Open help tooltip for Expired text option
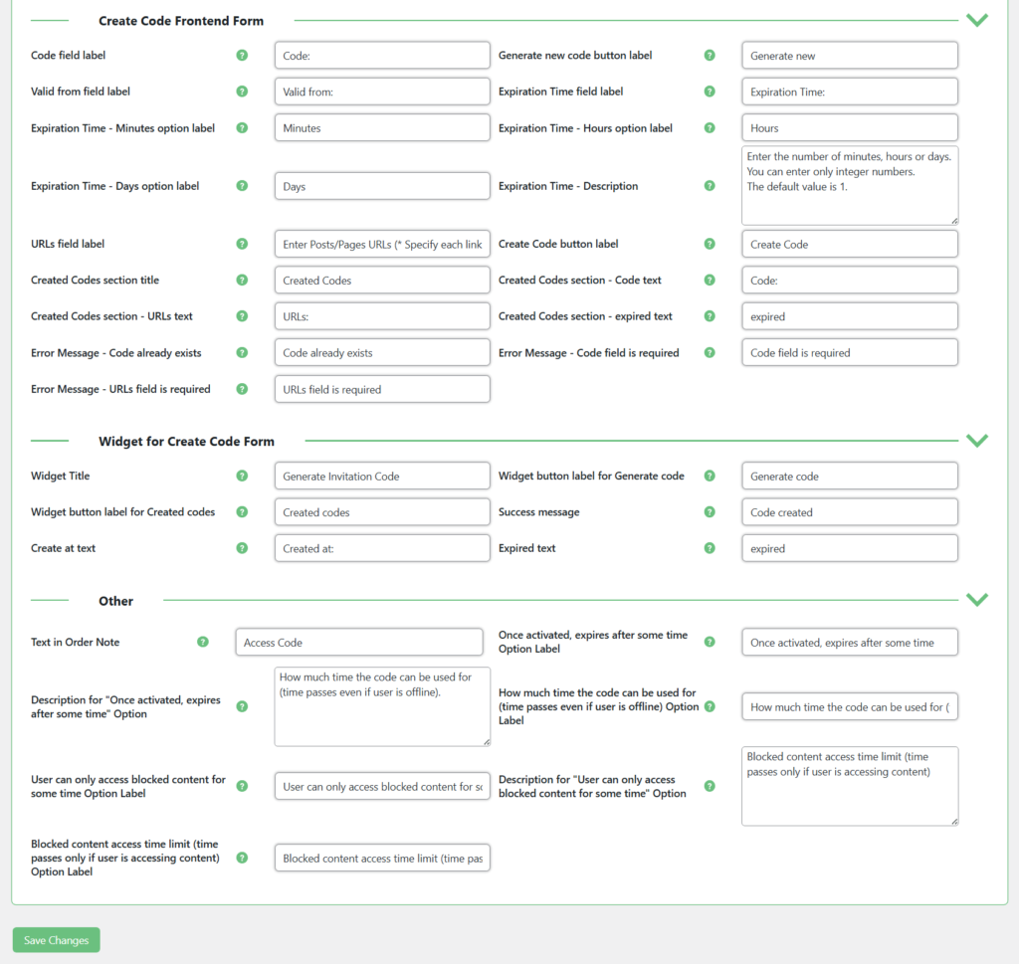Screen dimensions: 1019x964 (710, 547)
